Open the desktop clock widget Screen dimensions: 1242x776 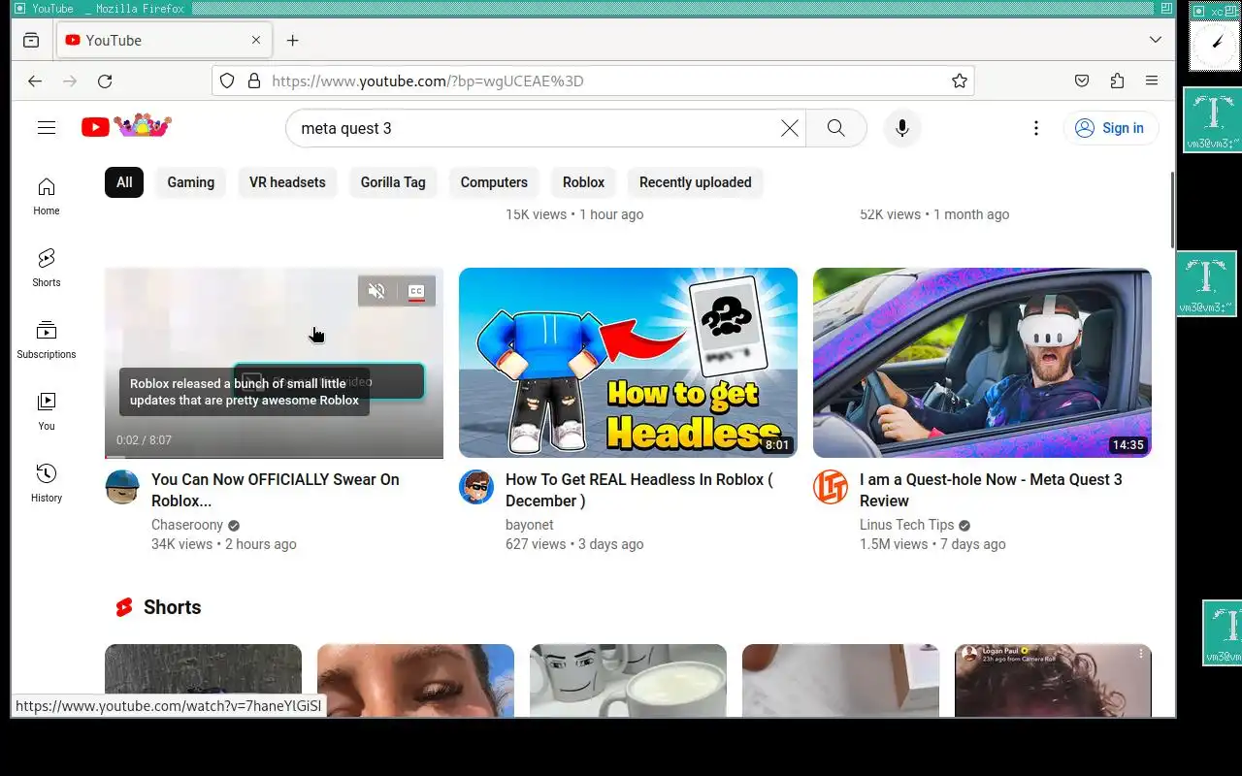[x=1215, y=44]
